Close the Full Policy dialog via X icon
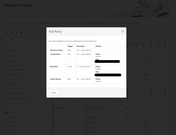 (122, 31)
